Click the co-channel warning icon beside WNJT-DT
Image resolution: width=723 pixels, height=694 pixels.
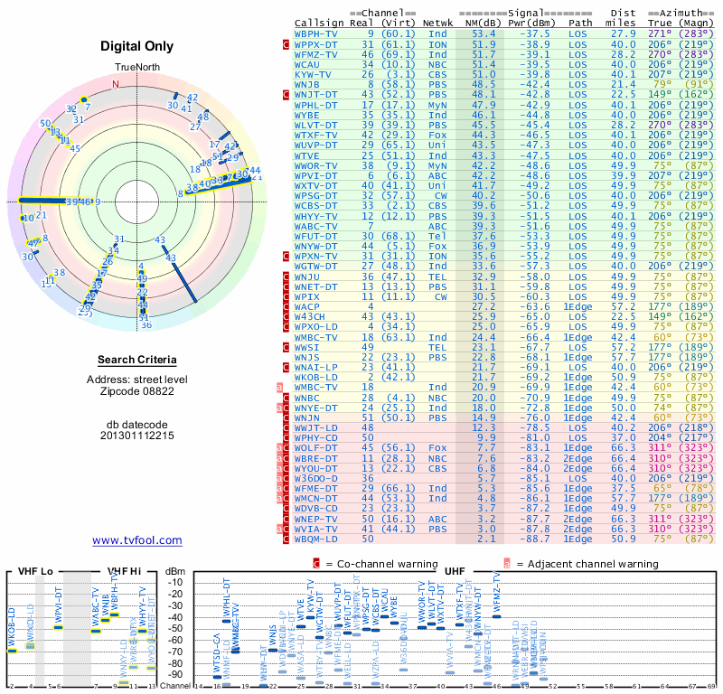click(287, 94)
